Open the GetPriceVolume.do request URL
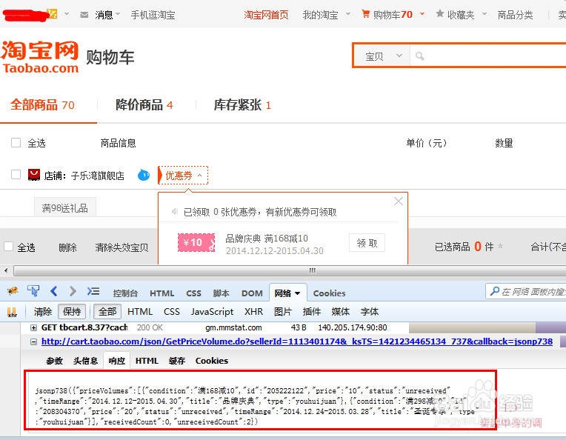Viewport: 566px width, 440px height. point(297,341)
